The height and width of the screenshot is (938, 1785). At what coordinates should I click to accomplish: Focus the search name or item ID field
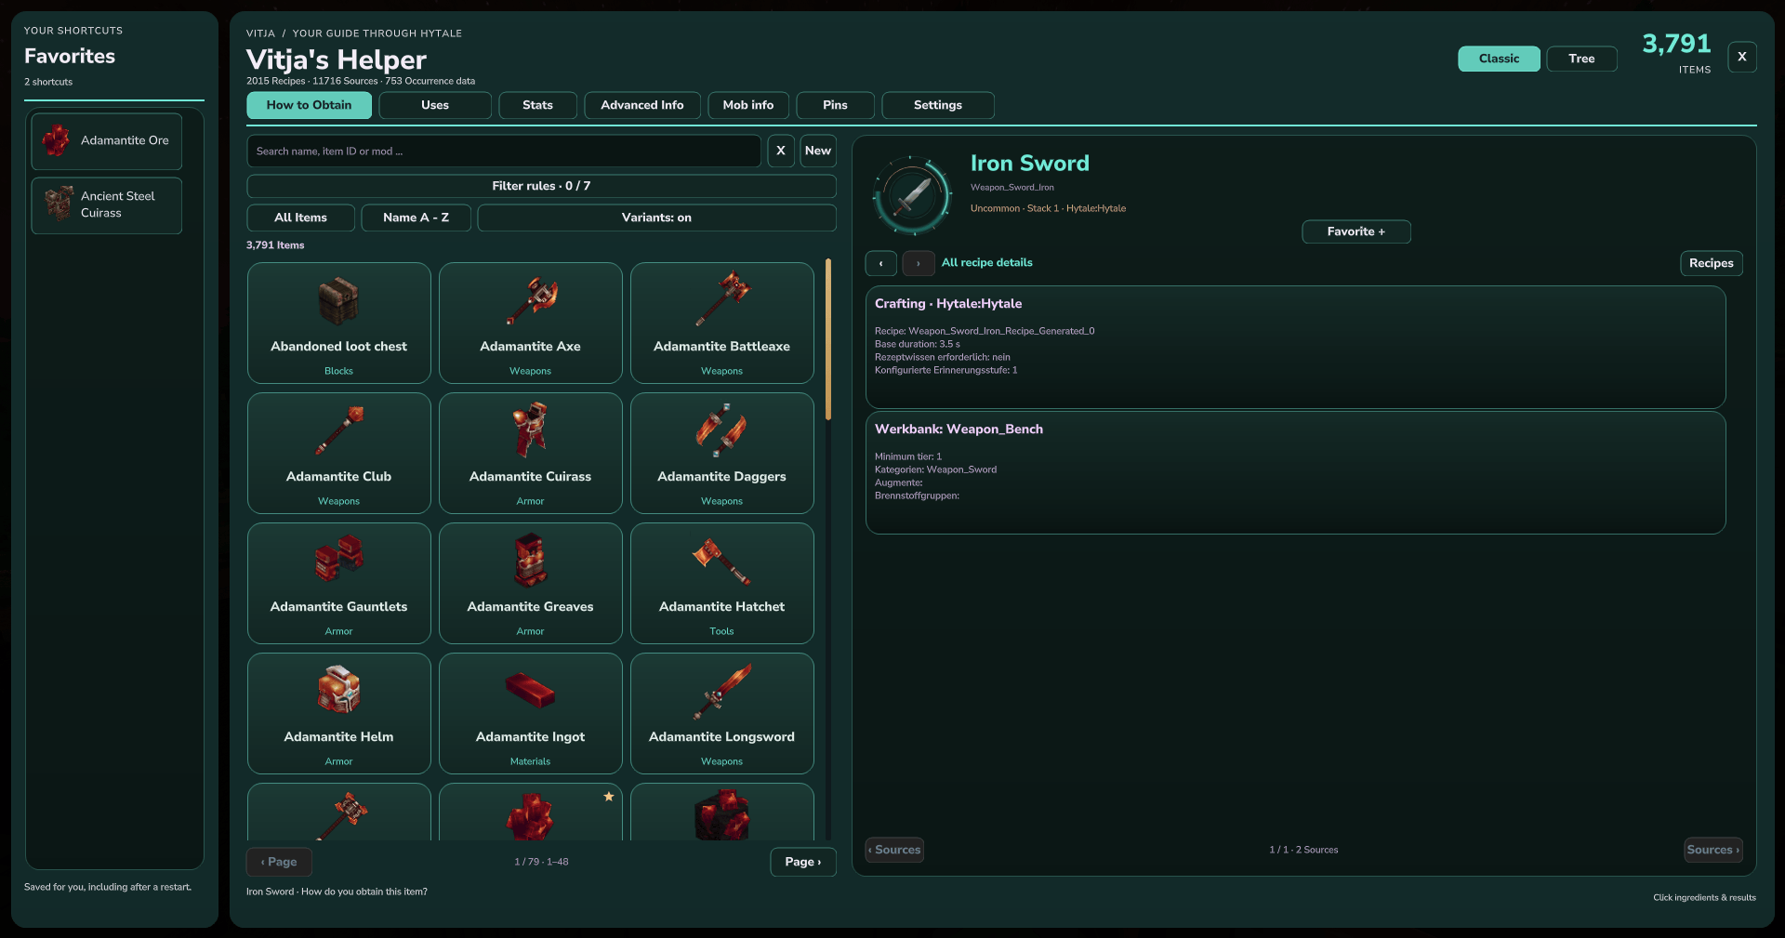click(x=504, y=151)
